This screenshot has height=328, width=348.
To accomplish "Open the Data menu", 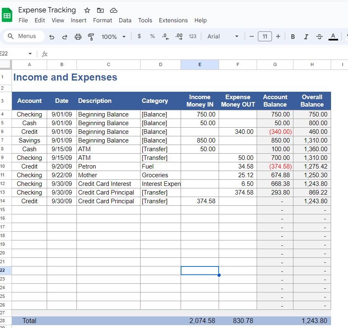I will click(125, 20).
